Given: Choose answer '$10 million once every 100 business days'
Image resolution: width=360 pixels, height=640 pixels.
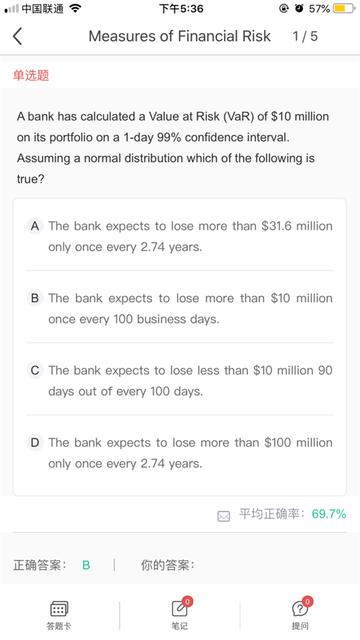Looking at the screenshot, I should [x=190, y=309].
